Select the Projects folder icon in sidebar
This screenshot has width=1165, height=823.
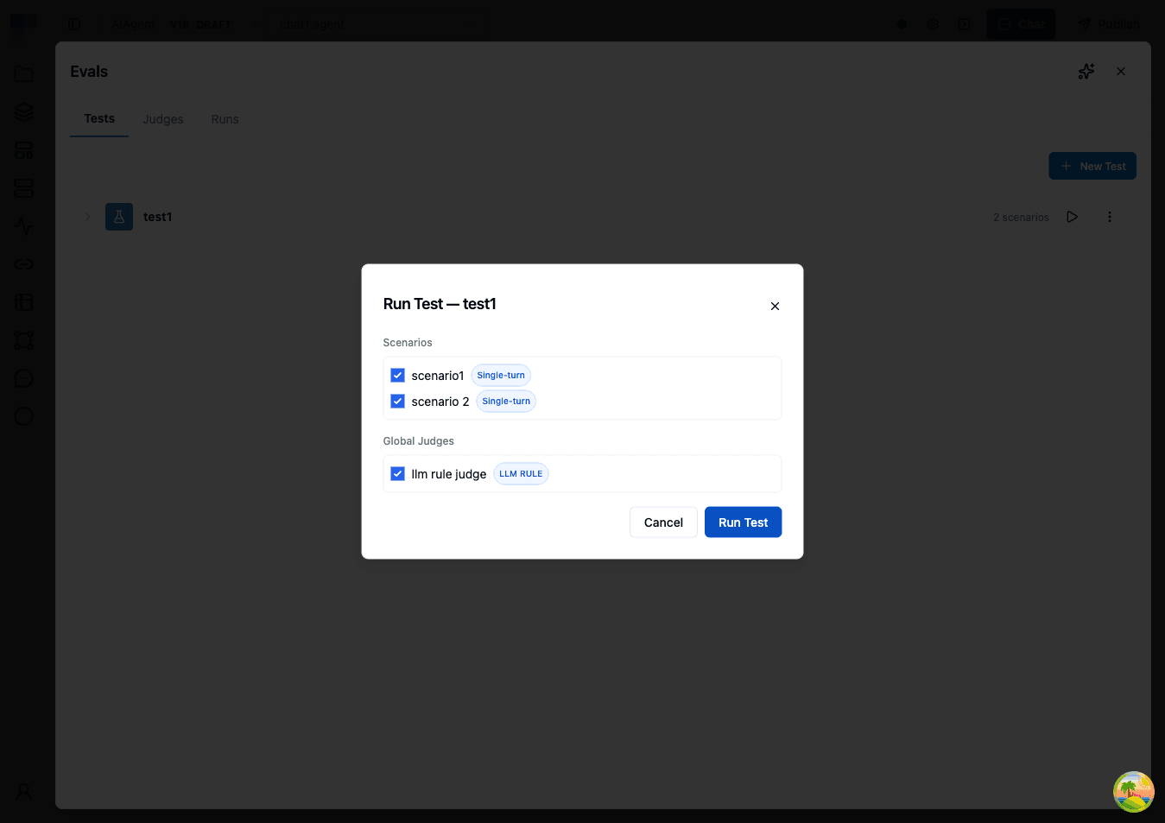pos(23,73)
